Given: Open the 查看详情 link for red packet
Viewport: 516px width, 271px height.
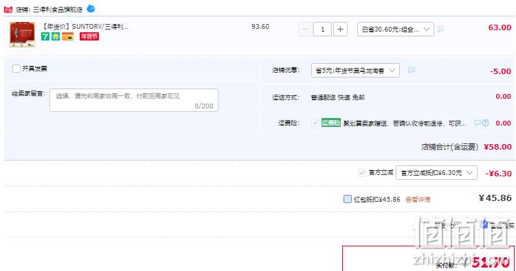Looking at the screenshot, I should 418,200.
